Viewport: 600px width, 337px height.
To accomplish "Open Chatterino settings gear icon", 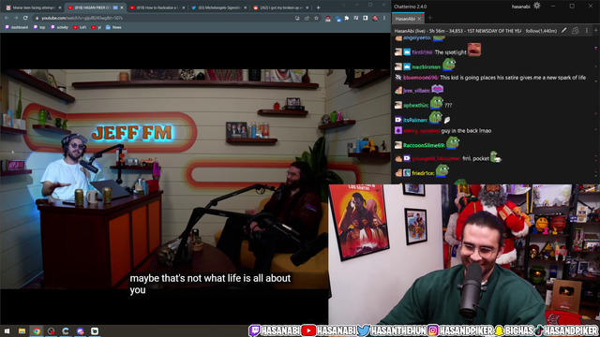I will (x=537, y=6).
